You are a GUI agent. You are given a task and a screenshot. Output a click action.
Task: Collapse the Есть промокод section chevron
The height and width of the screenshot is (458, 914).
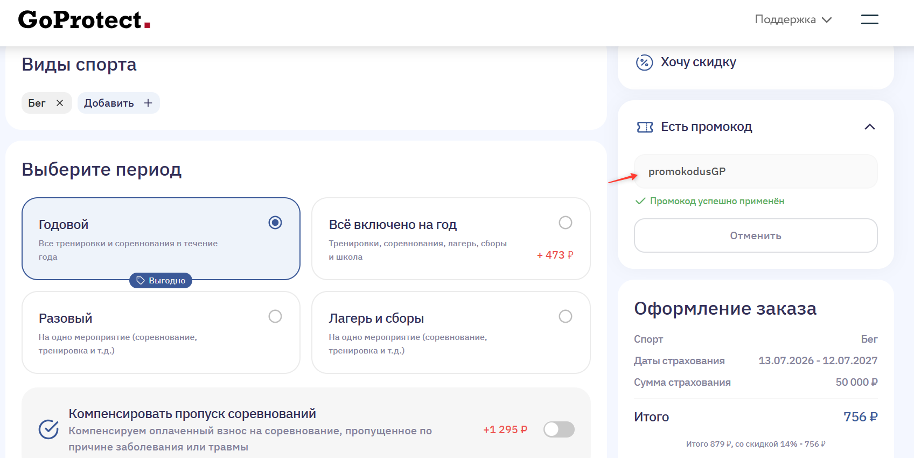coord(869,127)
